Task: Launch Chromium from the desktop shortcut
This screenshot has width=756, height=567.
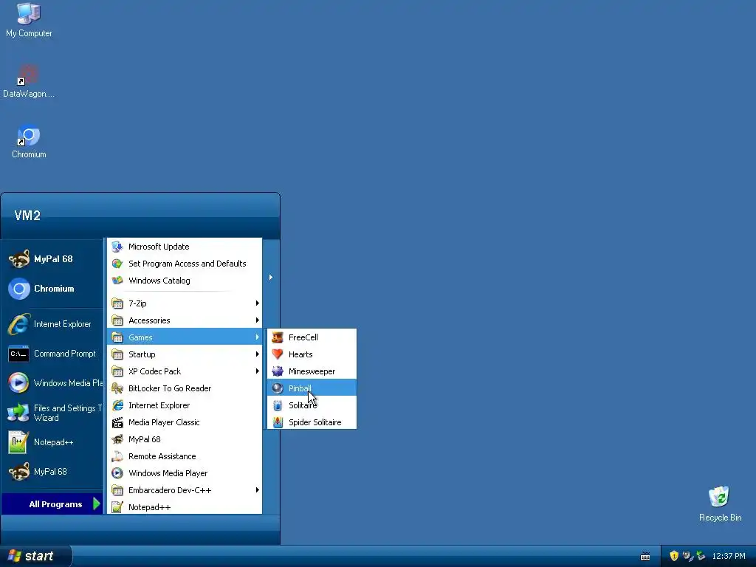Action: coord(29,142)
